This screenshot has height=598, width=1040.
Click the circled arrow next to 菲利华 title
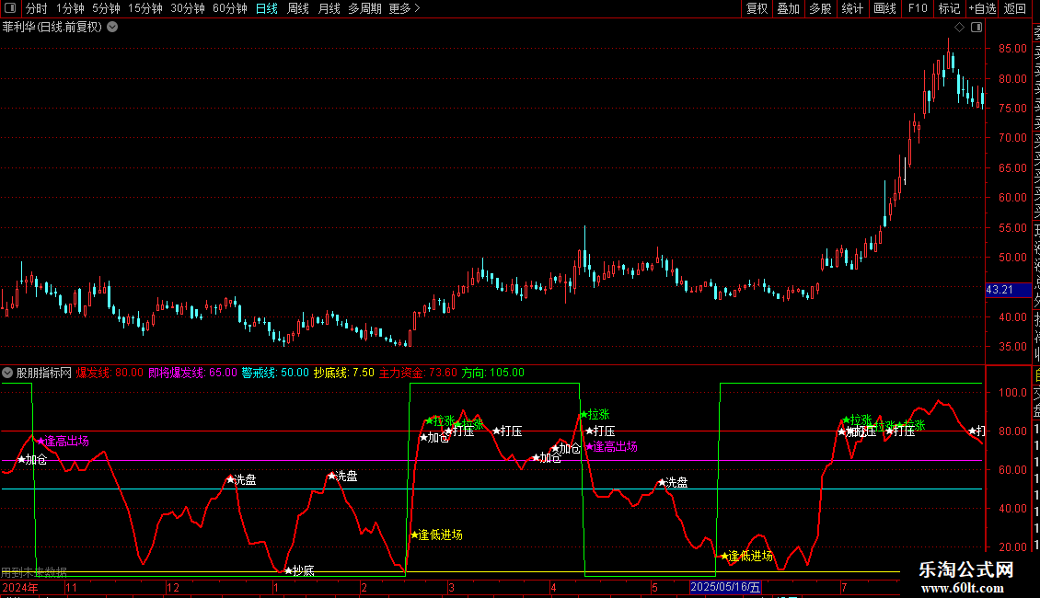pos(113,28)
